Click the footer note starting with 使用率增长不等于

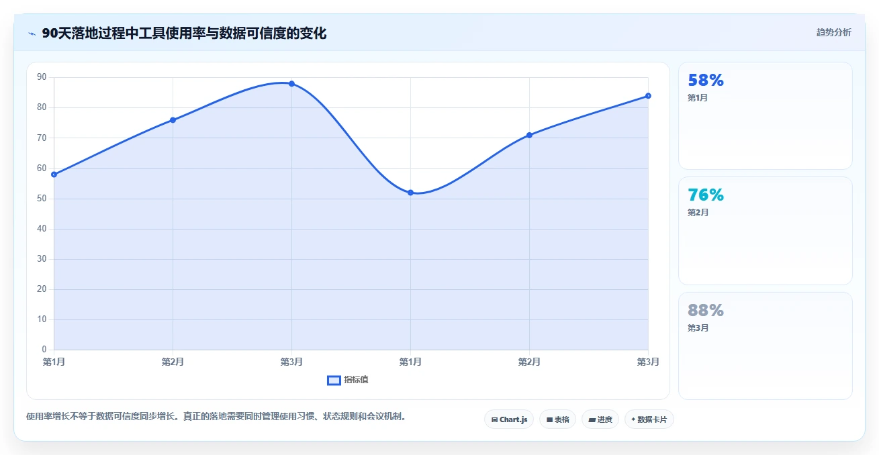pos(216,416)
